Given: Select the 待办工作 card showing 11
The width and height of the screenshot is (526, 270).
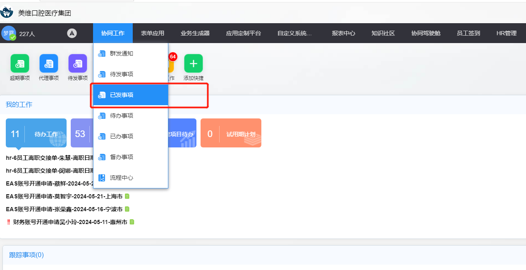Looking at the screenshot, I should pos(36,133).
